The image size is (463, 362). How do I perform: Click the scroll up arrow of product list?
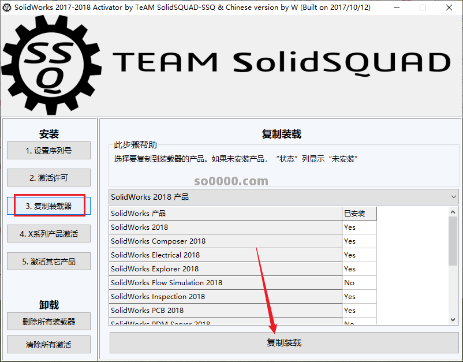pyautogui.click(x=453, y=212)
